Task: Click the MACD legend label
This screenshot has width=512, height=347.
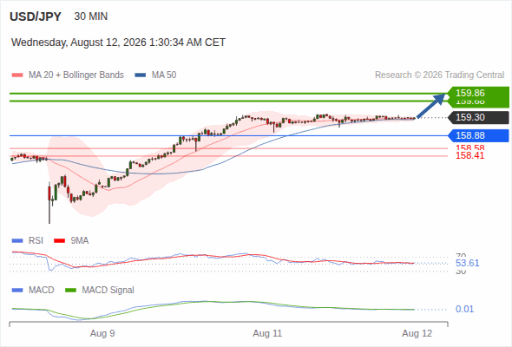Action: click(42, 290)
